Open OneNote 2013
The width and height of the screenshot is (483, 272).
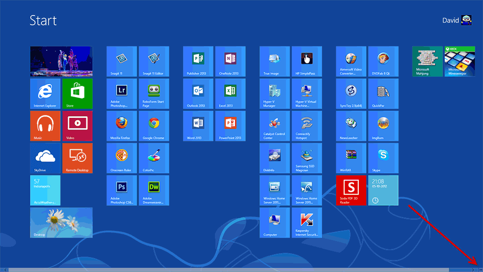coord(230,61)
